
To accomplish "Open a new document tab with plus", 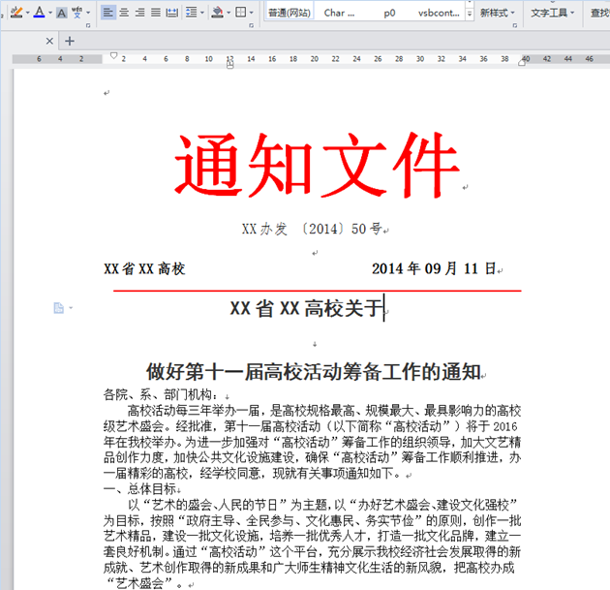I will [x=70, y=41].
